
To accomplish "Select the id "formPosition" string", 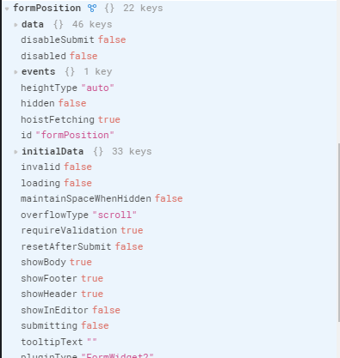I will (x=75, y=135).
